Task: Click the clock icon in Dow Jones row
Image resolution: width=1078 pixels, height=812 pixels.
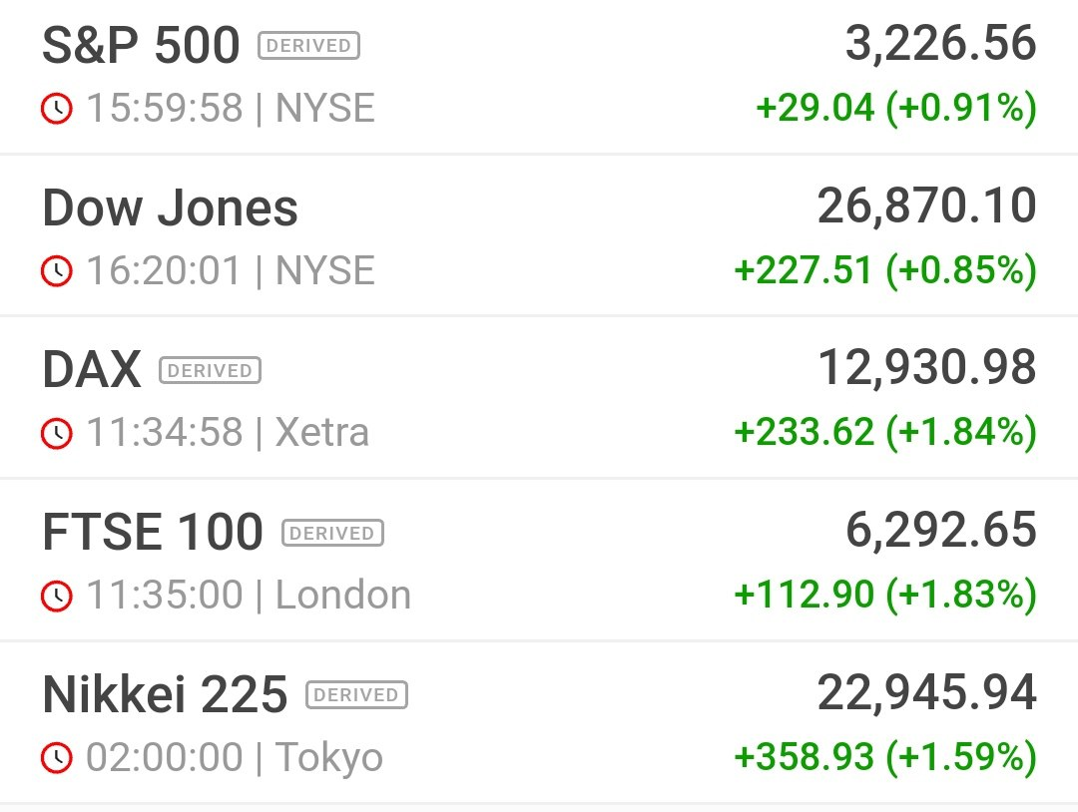Action: pyautogui.click(x=56, y=270)
